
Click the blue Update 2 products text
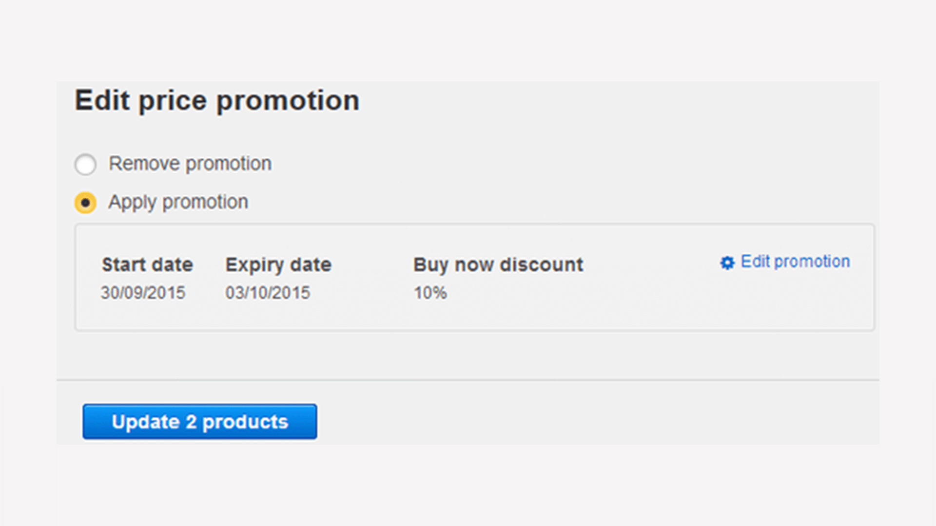click(x=199, y=422)
